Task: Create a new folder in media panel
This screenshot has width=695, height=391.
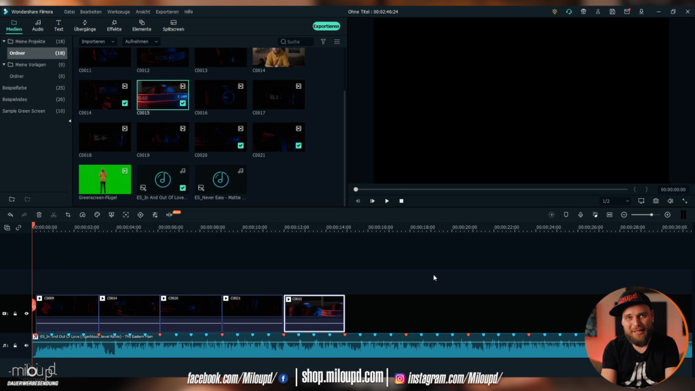Action: pyautogui.click(x=12, y=200)
